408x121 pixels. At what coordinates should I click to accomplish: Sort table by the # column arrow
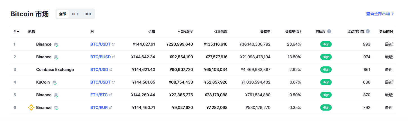click(18, 31)
